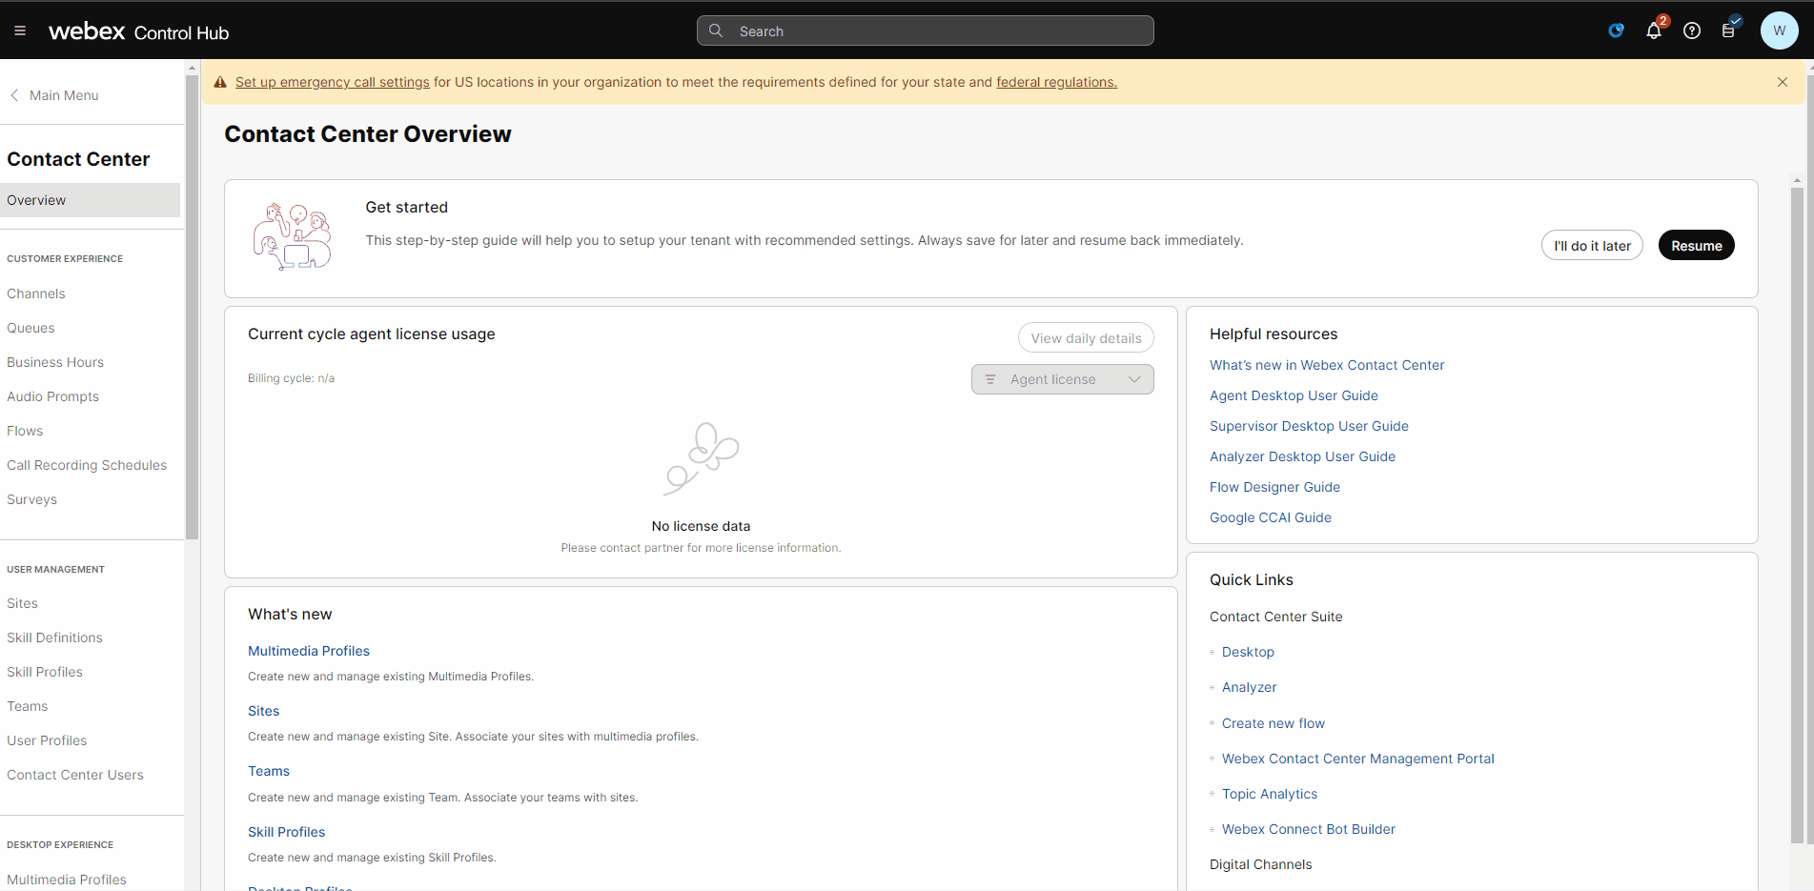Open the hamburger navigation menu
Image resolution: width=1814 pixels, height=891 pixels.
click(20, 30)
